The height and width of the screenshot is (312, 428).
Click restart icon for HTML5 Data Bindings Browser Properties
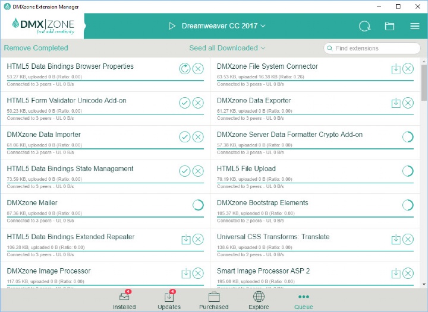point(184,69)
